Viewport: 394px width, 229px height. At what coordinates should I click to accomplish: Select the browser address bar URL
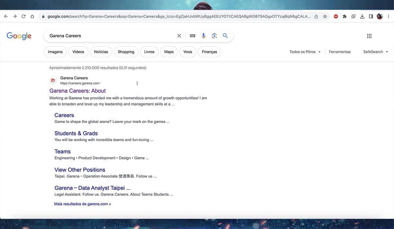click(179, 16)
